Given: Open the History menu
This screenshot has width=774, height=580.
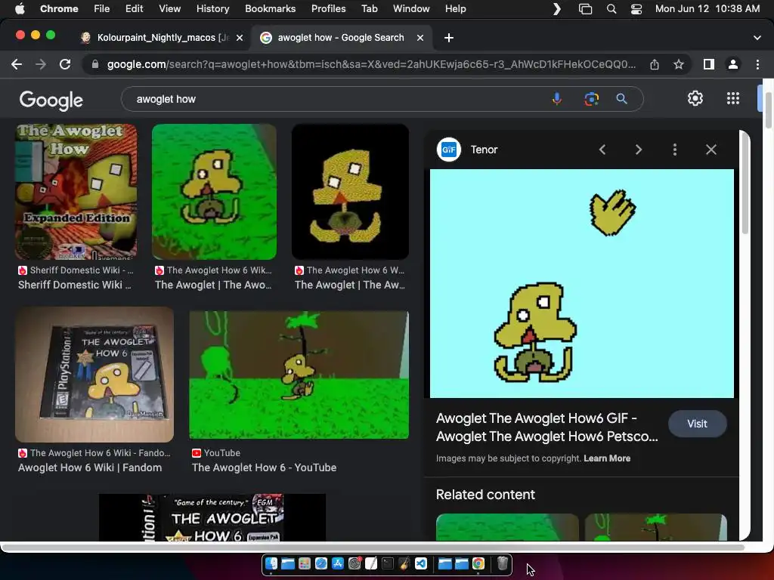Looking at the screenshot, I should pos(212,9).
